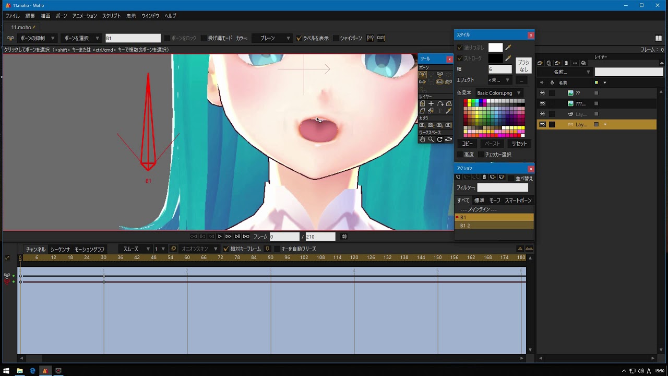Open the library book icon at top right
This screenshot has height=376, width=668.
point(659,38)
